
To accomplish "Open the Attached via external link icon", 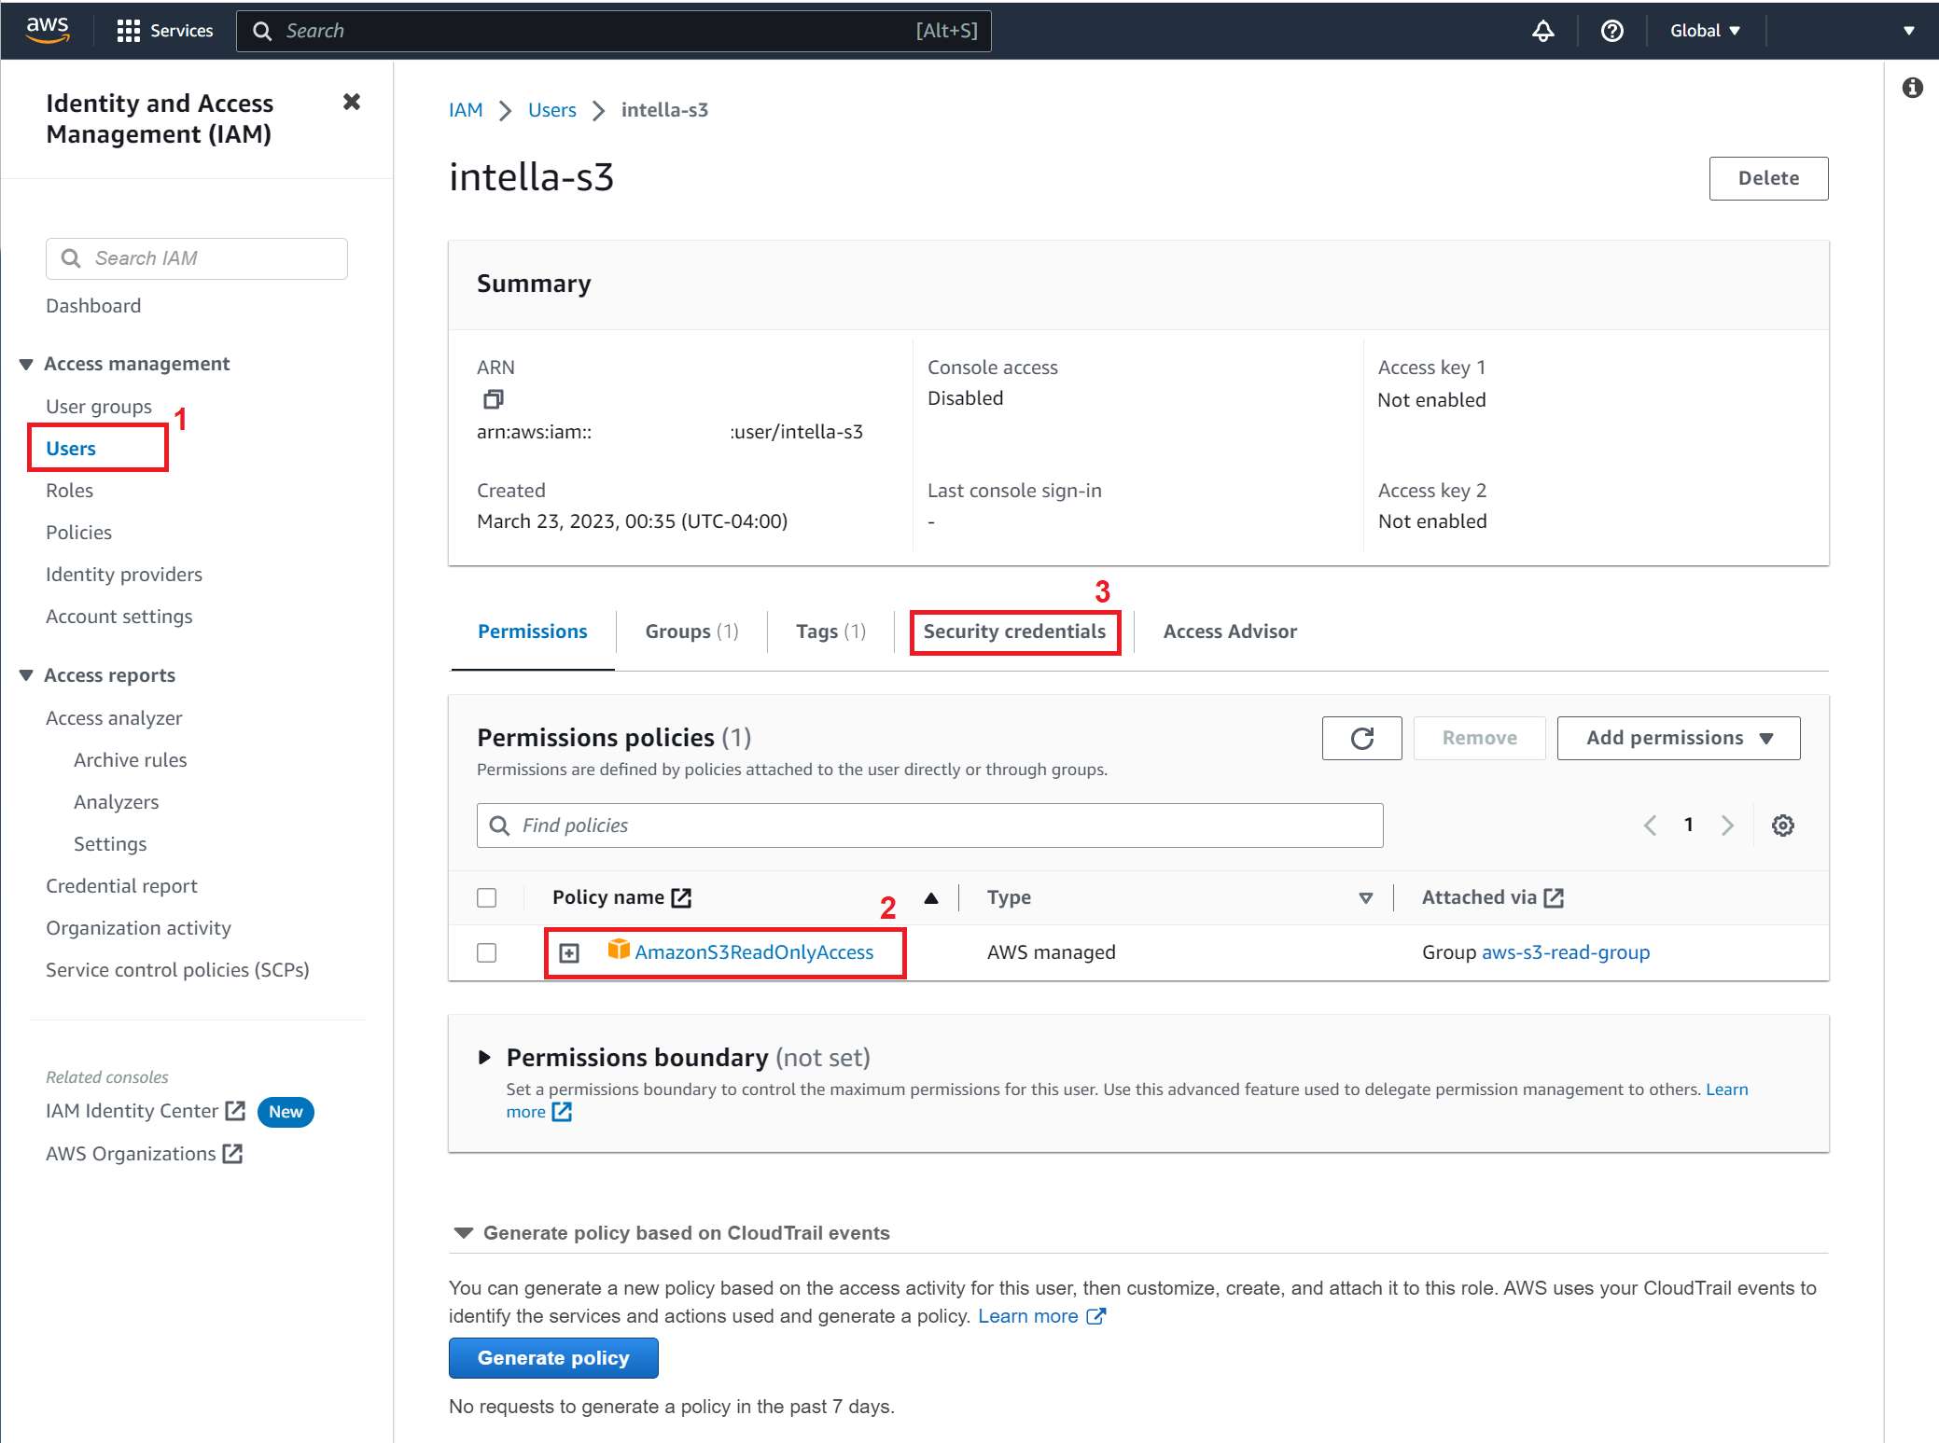I will 1554,897.
